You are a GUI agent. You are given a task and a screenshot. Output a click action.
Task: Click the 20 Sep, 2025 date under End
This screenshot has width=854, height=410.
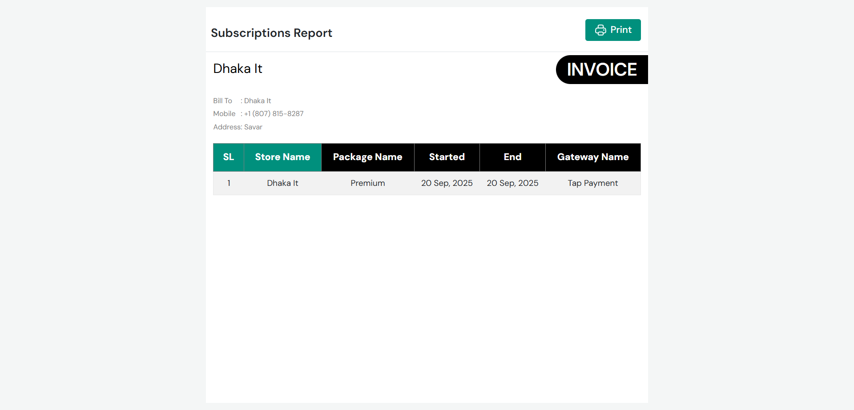pos(512,183)
